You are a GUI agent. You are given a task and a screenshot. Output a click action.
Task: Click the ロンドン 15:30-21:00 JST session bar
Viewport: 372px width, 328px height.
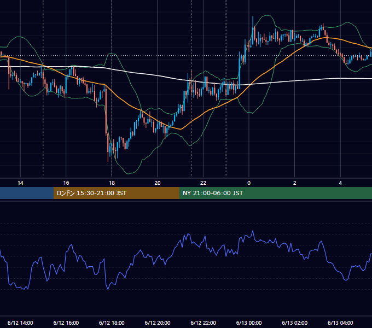pyautogui.click(x=116, y=193)
